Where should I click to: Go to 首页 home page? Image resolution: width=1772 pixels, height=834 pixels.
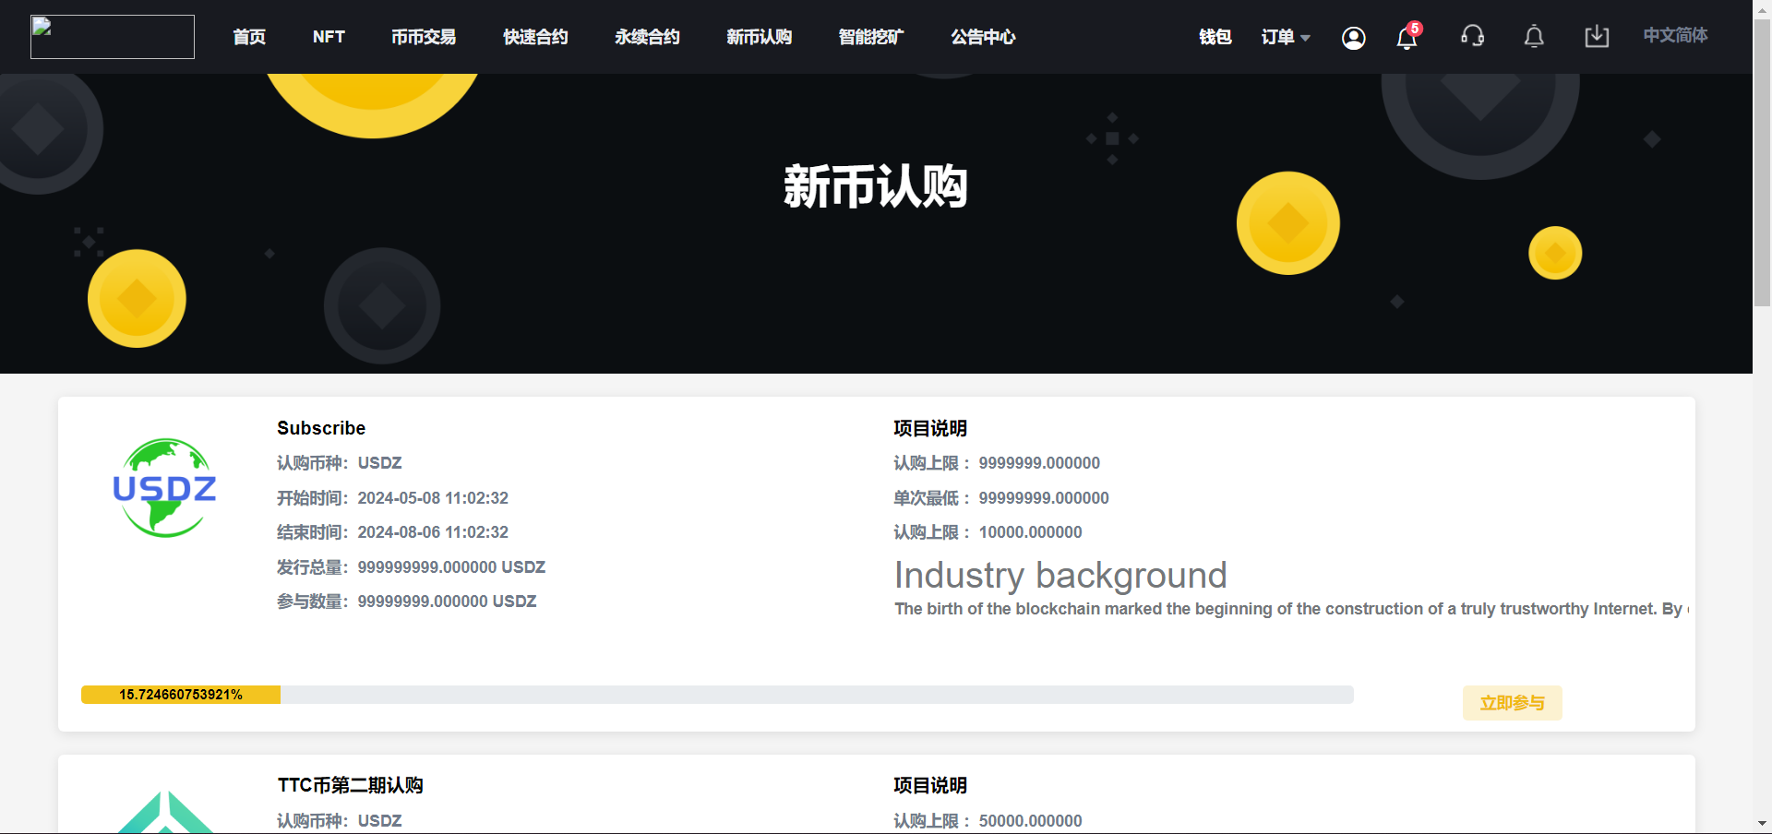click(249, 37)
